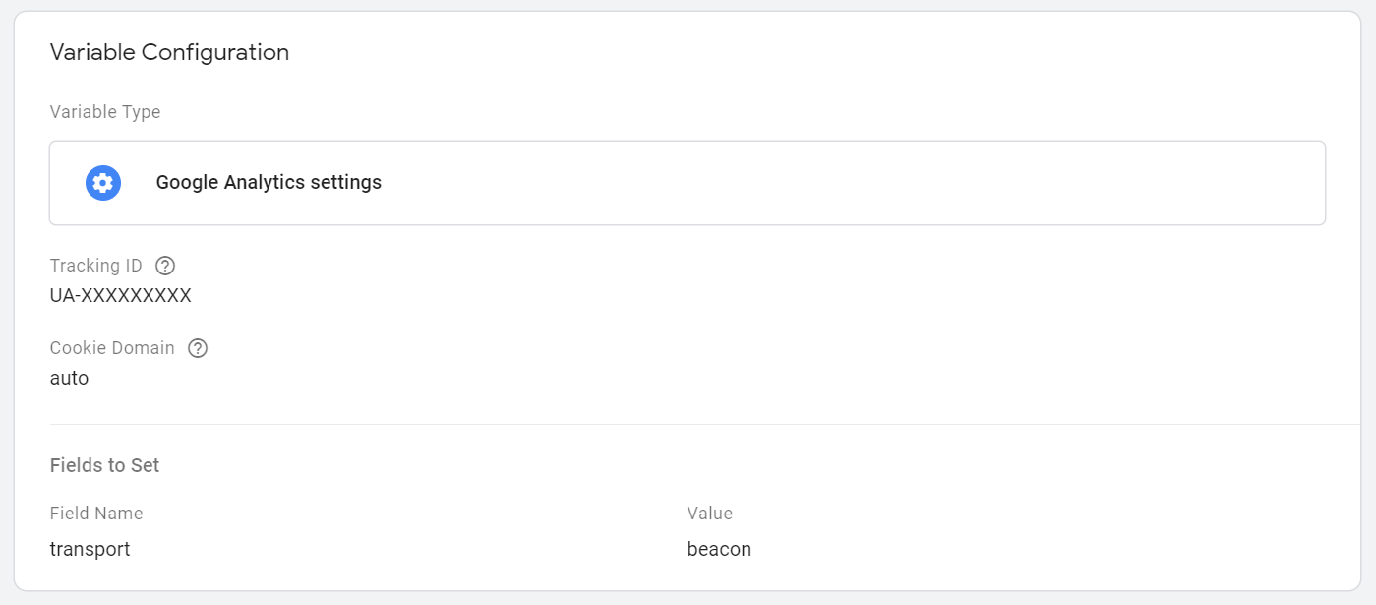The image size is (1376, 605).
Task: Click the Variable Type label
Action: 105,112
